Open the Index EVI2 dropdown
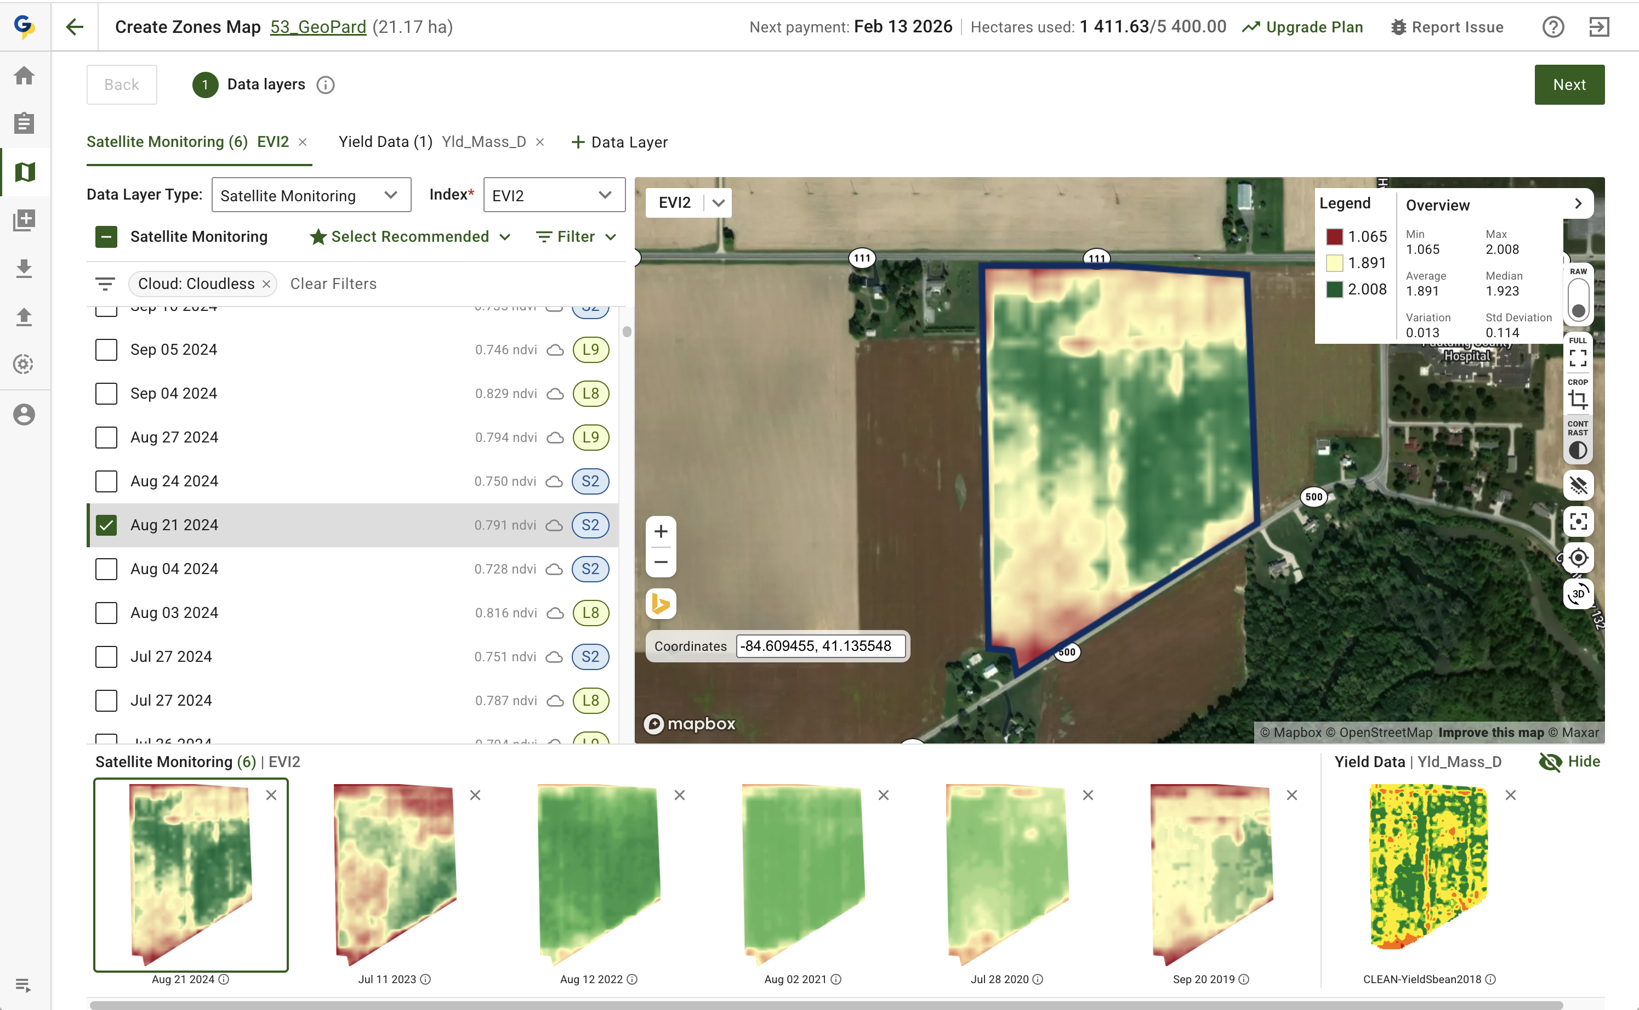 pyautogui.click(x=554, y=195)
